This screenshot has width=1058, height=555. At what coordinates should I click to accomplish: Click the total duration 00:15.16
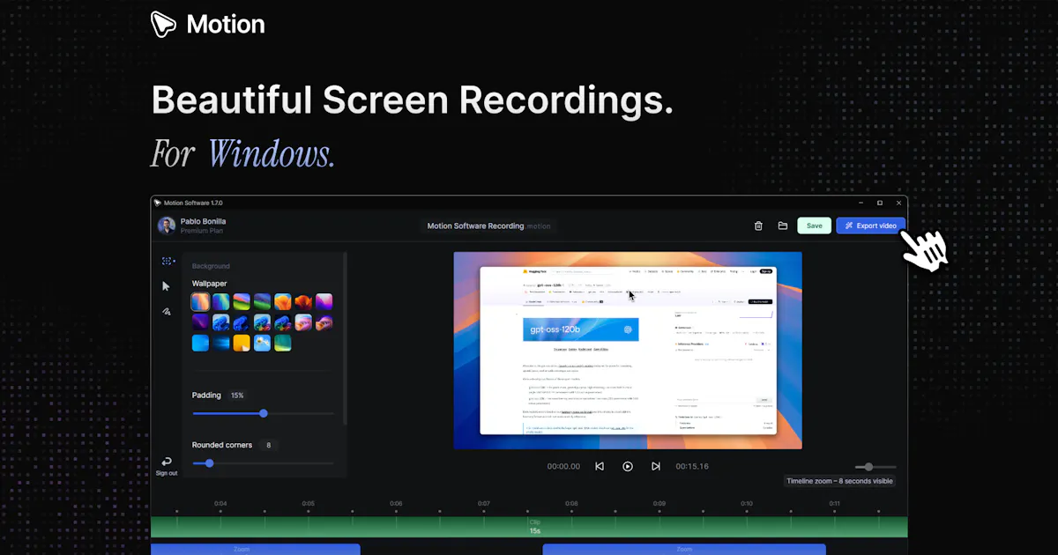pos(692,466)
